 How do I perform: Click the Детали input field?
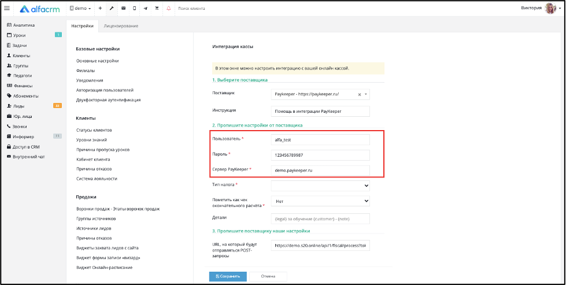[x=320, y=219]
